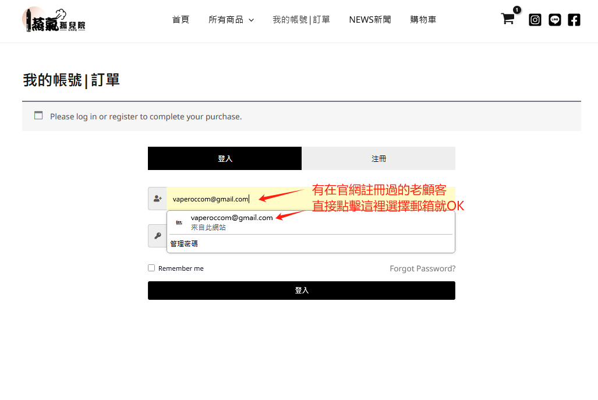Click the site favicon in autofill suggestion

pyautogui.click(x=179, y=222)
